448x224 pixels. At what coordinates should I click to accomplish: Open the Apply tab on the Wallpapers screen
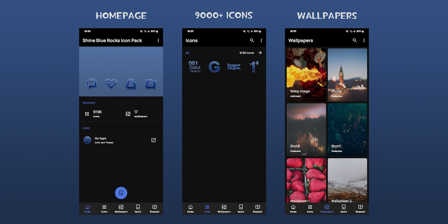point(344,209)
